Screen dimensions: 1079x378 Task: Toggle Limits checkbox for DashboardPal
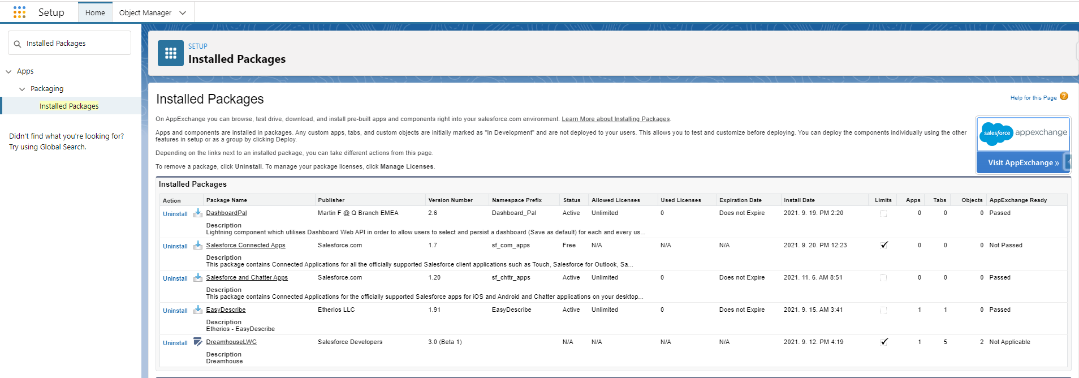tap(883, 213)
